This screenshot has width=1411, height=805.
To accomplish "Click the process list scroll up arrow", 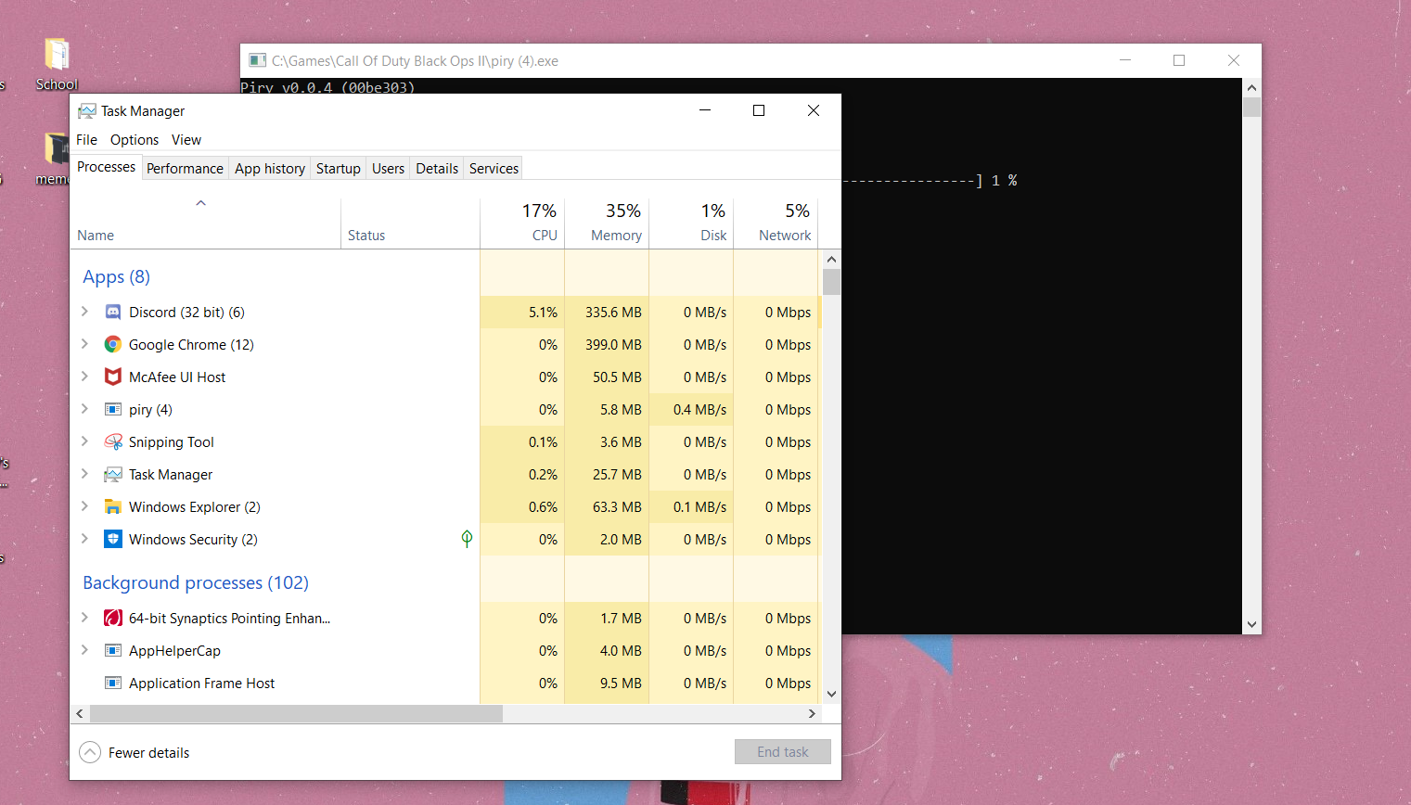I will coord(831,260).
